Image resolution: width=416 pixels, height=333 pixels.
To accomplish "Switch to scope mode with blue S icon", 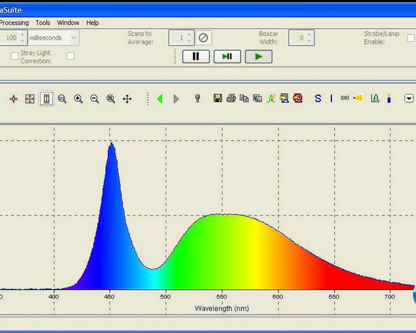I will tap(318, 99).
